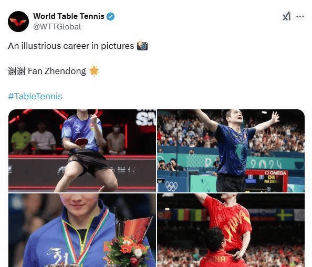Open the red China jersey photo
Viewport: 312px width, 267px height.
pos(231,230)
